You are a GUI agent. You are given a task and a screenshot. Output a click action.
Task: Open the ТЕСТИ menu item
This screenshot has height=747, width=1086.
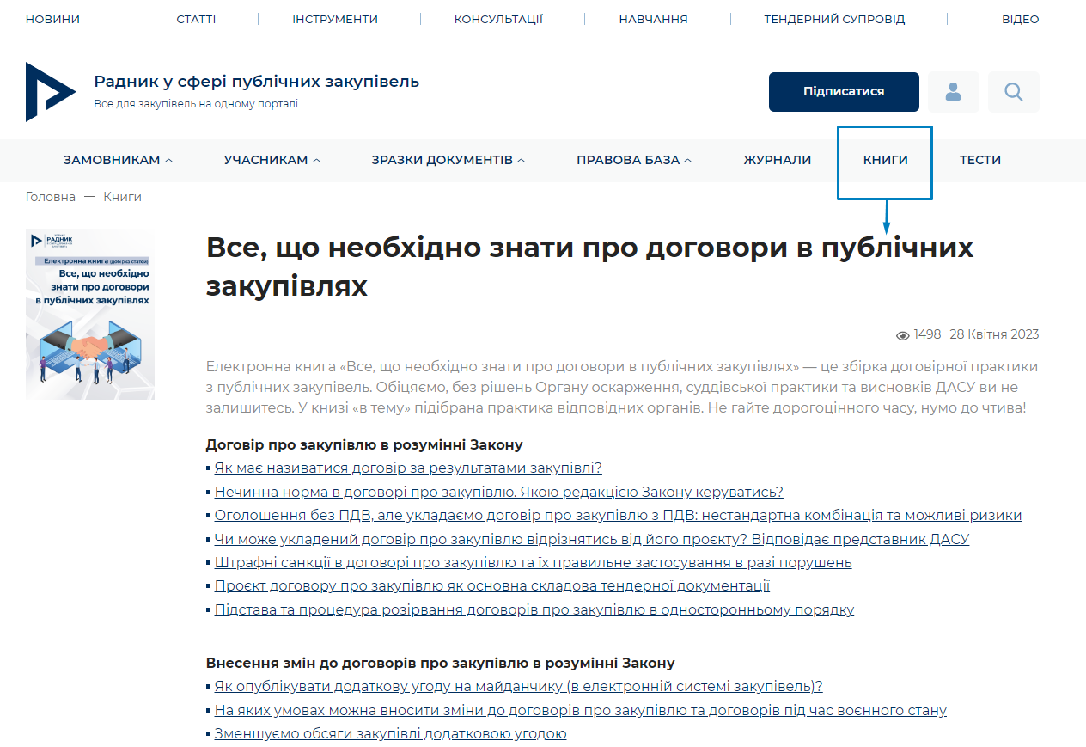pos(980,160)
